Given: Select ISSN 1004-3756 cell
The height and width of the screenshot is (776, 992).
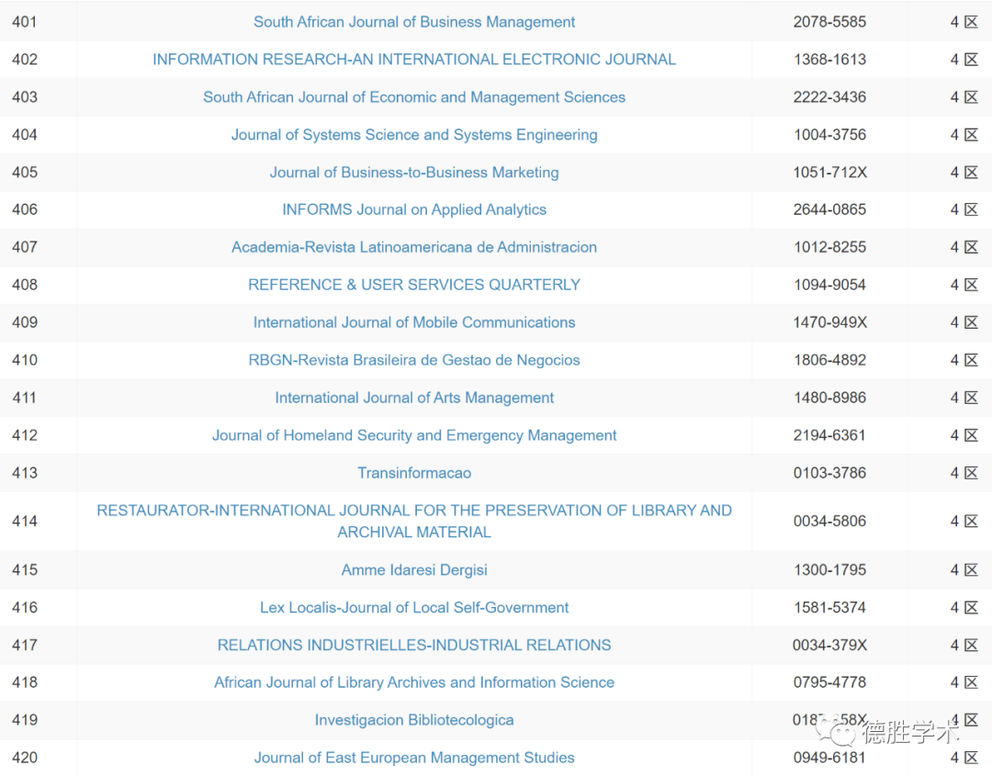Looking at the screenshot, I should tap(829, 134).
